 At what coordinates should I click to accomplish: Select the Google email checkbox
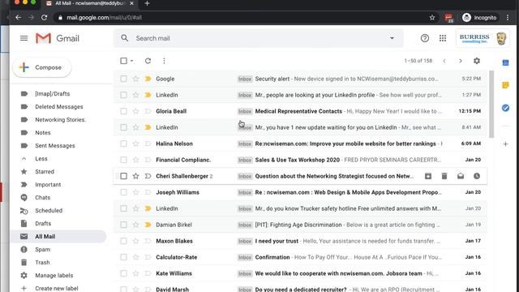click(123, 79)
